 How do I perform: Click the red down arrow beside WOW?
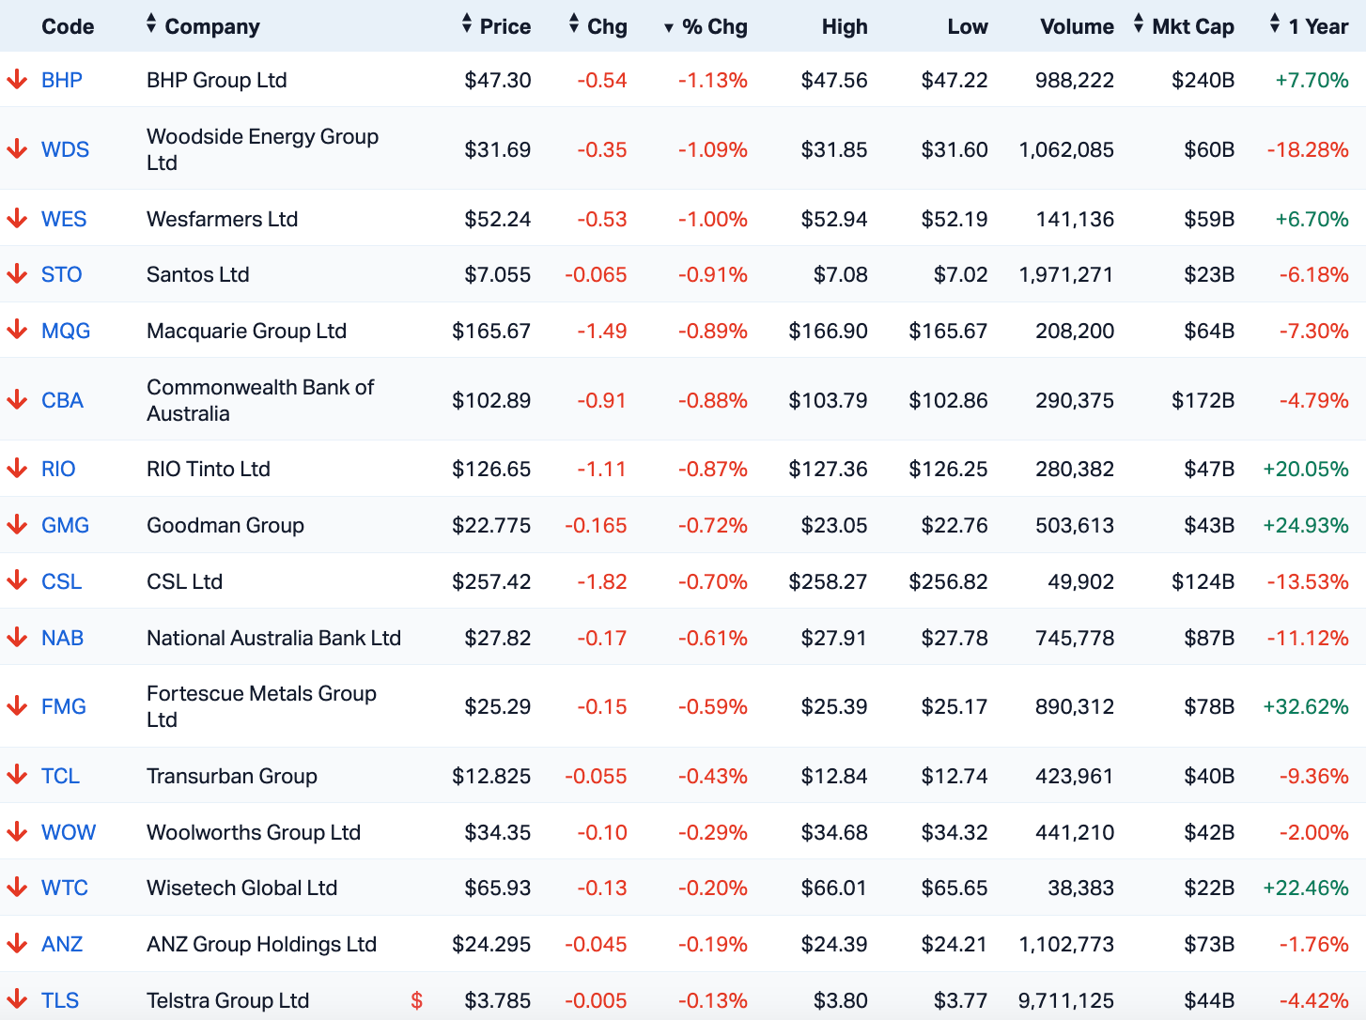(17, 831)
